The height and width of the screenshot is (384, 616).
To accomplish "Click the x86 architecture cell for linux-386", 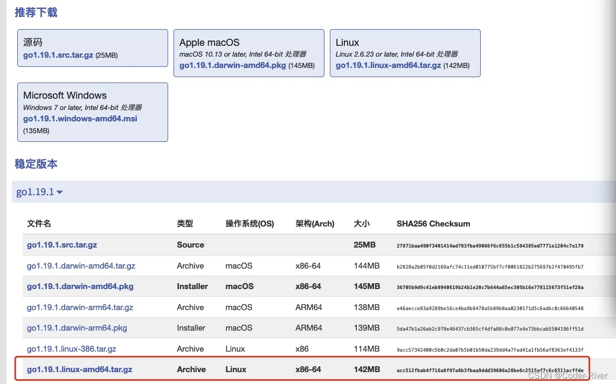I will (x=302, y=348).
